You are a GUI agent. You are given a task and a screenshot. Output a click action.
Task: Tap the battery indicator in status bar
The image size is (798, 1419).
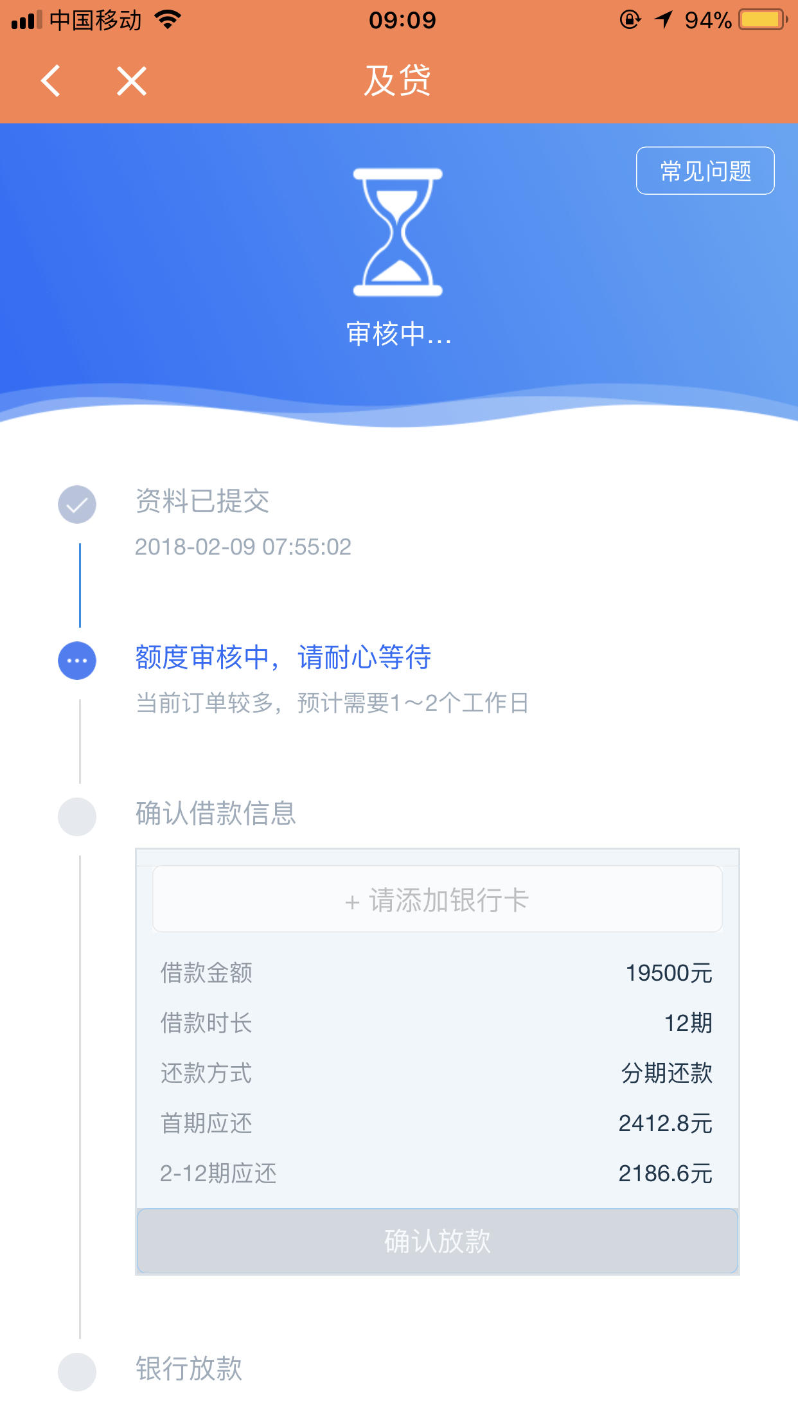(763, 20)
